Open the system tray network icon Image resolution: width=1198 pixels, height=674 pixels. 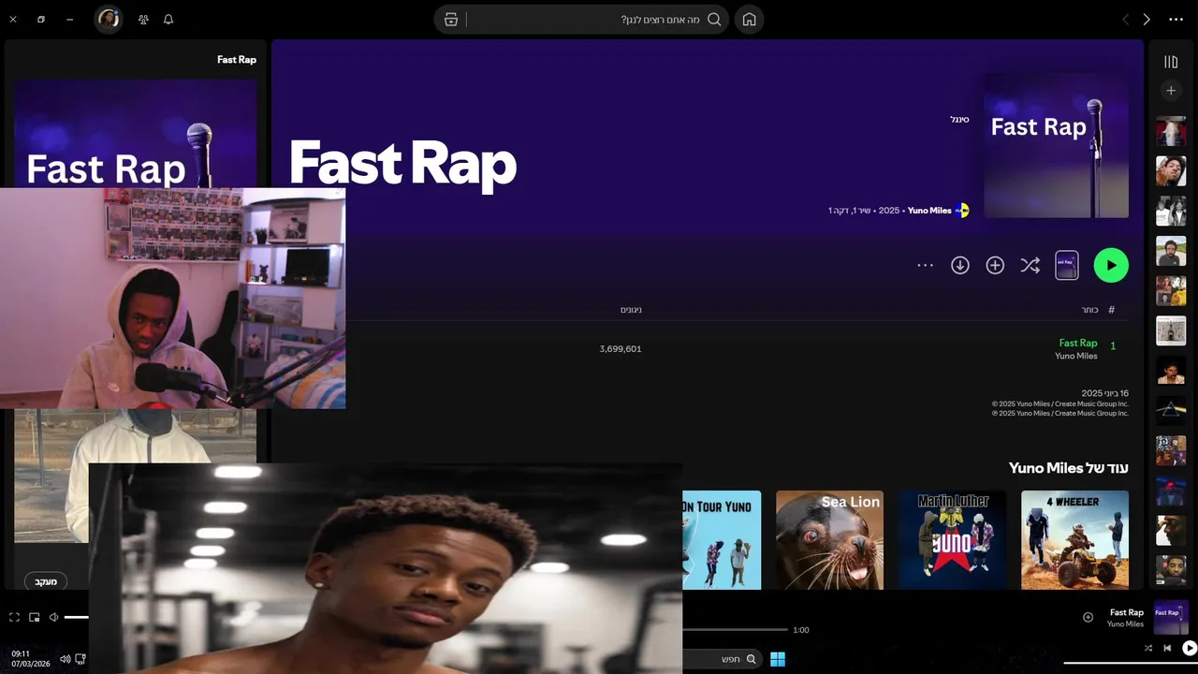pyautogui.click(x=80, y=659)
